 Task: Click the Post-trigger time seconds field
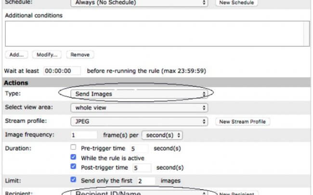coord(142,168)
